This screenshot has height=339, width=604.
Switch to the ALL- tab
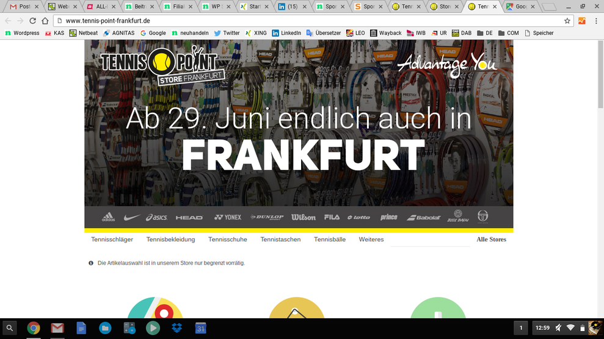pos(101,7)
